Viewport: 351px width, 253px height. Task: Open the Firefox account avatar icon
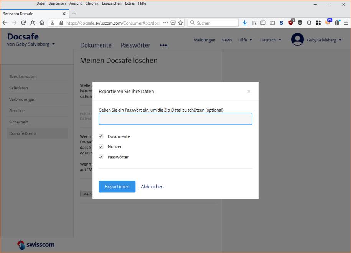point(309,23)
